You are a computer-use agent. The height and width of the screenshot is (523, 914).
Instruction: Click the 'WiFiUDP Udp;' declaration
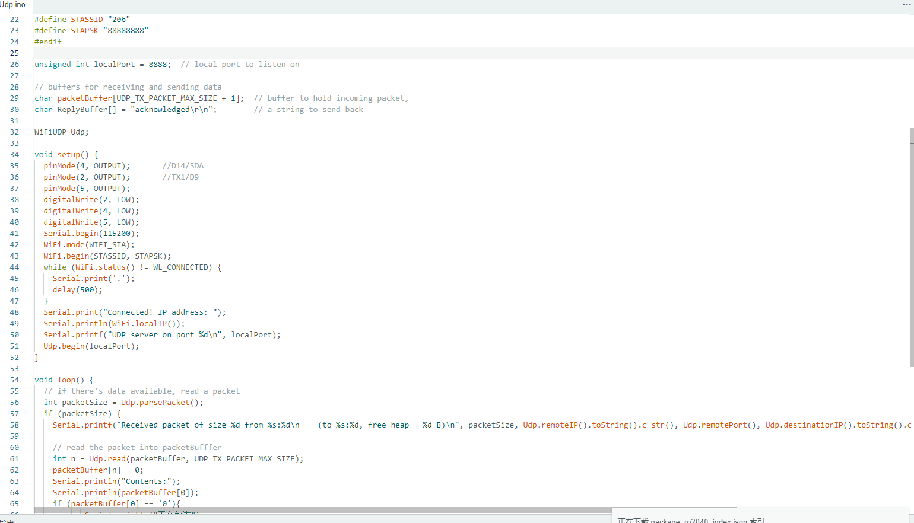(x=62, y=132)
